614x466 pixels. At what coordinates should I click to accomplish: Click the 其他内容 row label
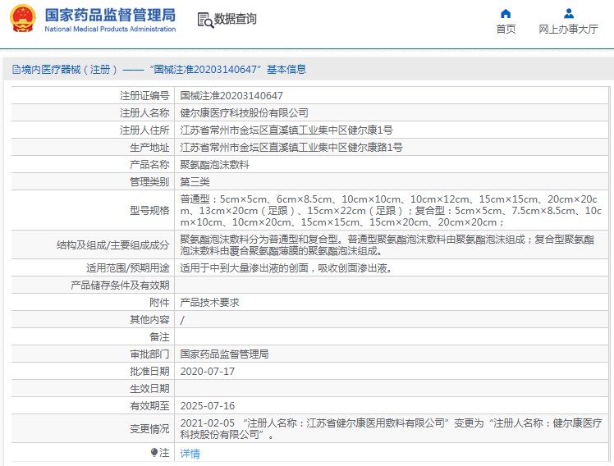point(149,320)
